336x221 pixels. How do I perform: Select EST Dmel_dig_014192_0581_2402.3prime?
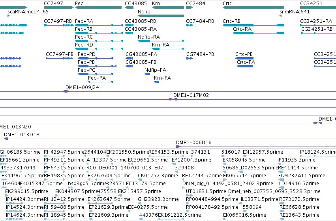click(x=227, y=184)
